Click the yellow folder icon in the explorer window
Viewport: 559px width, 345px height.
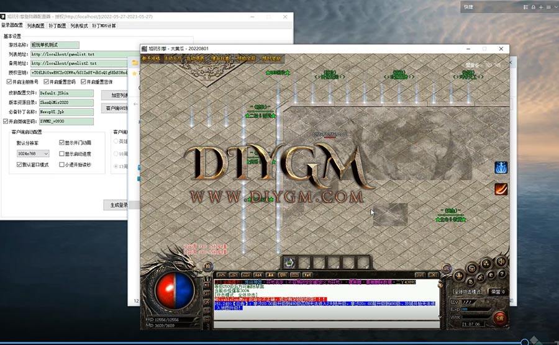pyautogui.click(x=135, y=63)
